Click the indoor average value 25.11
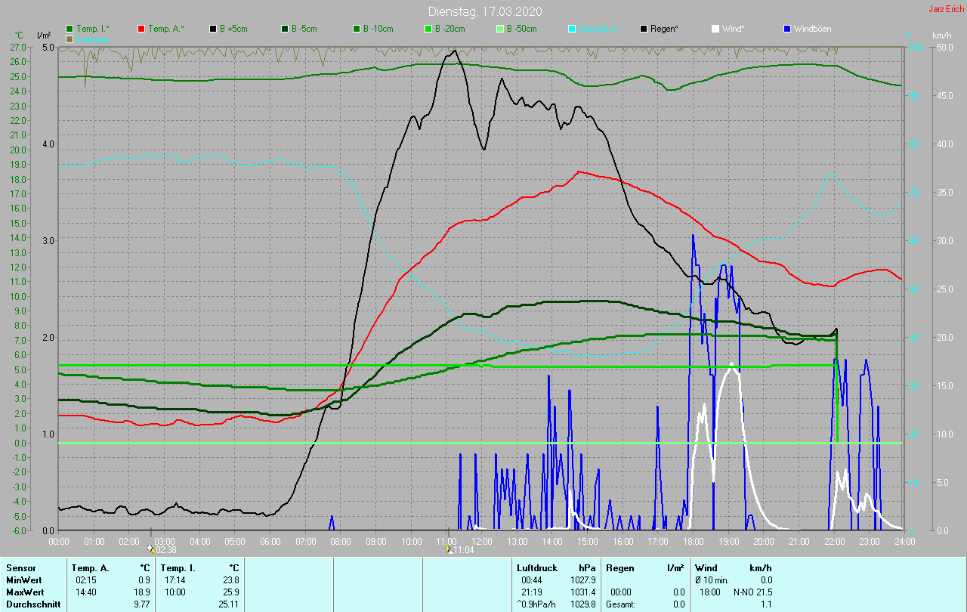This screenshot has height=612, width=967. pos(229,604)
